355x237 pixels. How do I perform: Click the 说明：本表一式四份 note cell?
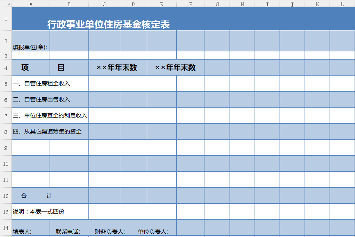click(x=39, y=212)
